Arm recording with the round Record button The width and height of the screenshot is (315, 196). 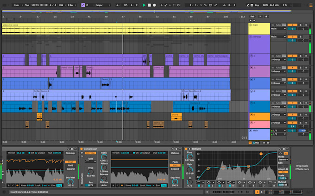coord(154,5)
